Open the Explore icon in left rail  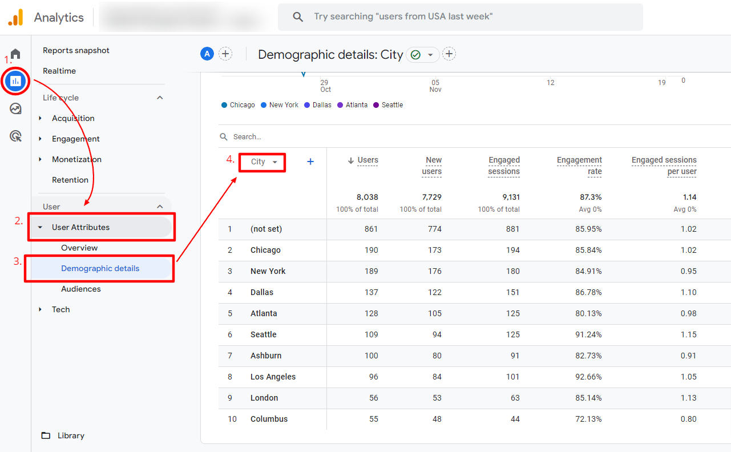[x=15, y=108]
